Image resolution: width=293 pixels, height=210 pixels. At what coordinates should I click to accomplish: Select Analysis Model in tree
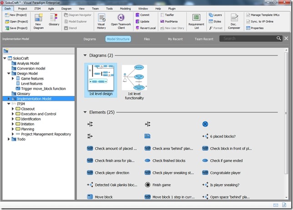(25, 64)
